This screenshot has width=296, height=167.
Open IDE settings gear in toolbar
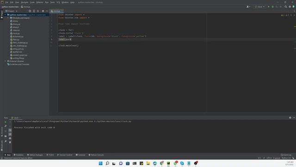click(290, 6)
